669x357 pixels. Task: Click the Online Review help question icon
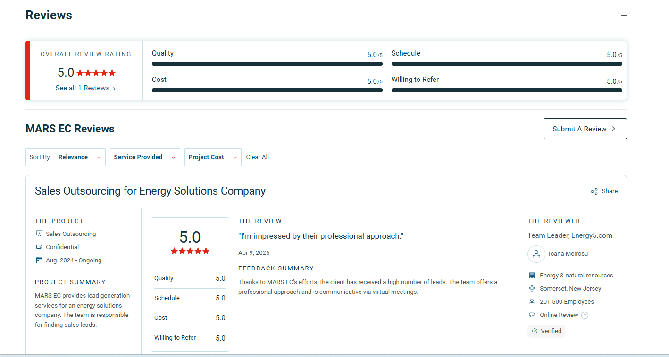tap(585, 315)
